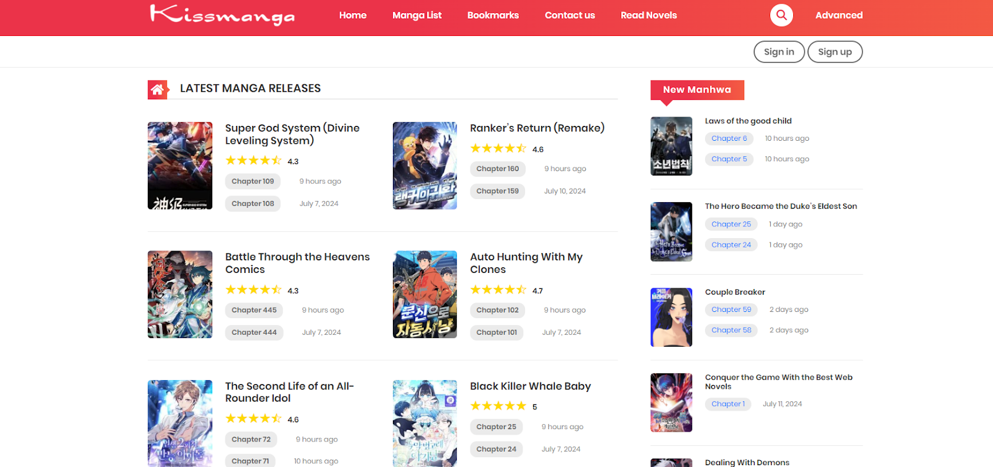Click the Sign up button
The height and width of the screenshot is (467, 993).
(x=835, y=52)
